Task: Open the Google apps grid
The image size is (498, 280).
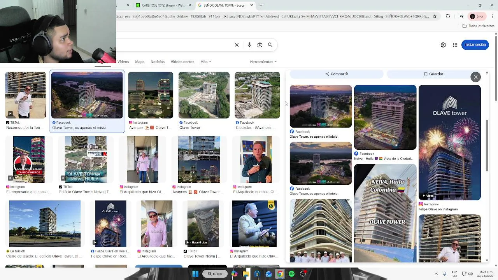Action: (x=455, y=45)
